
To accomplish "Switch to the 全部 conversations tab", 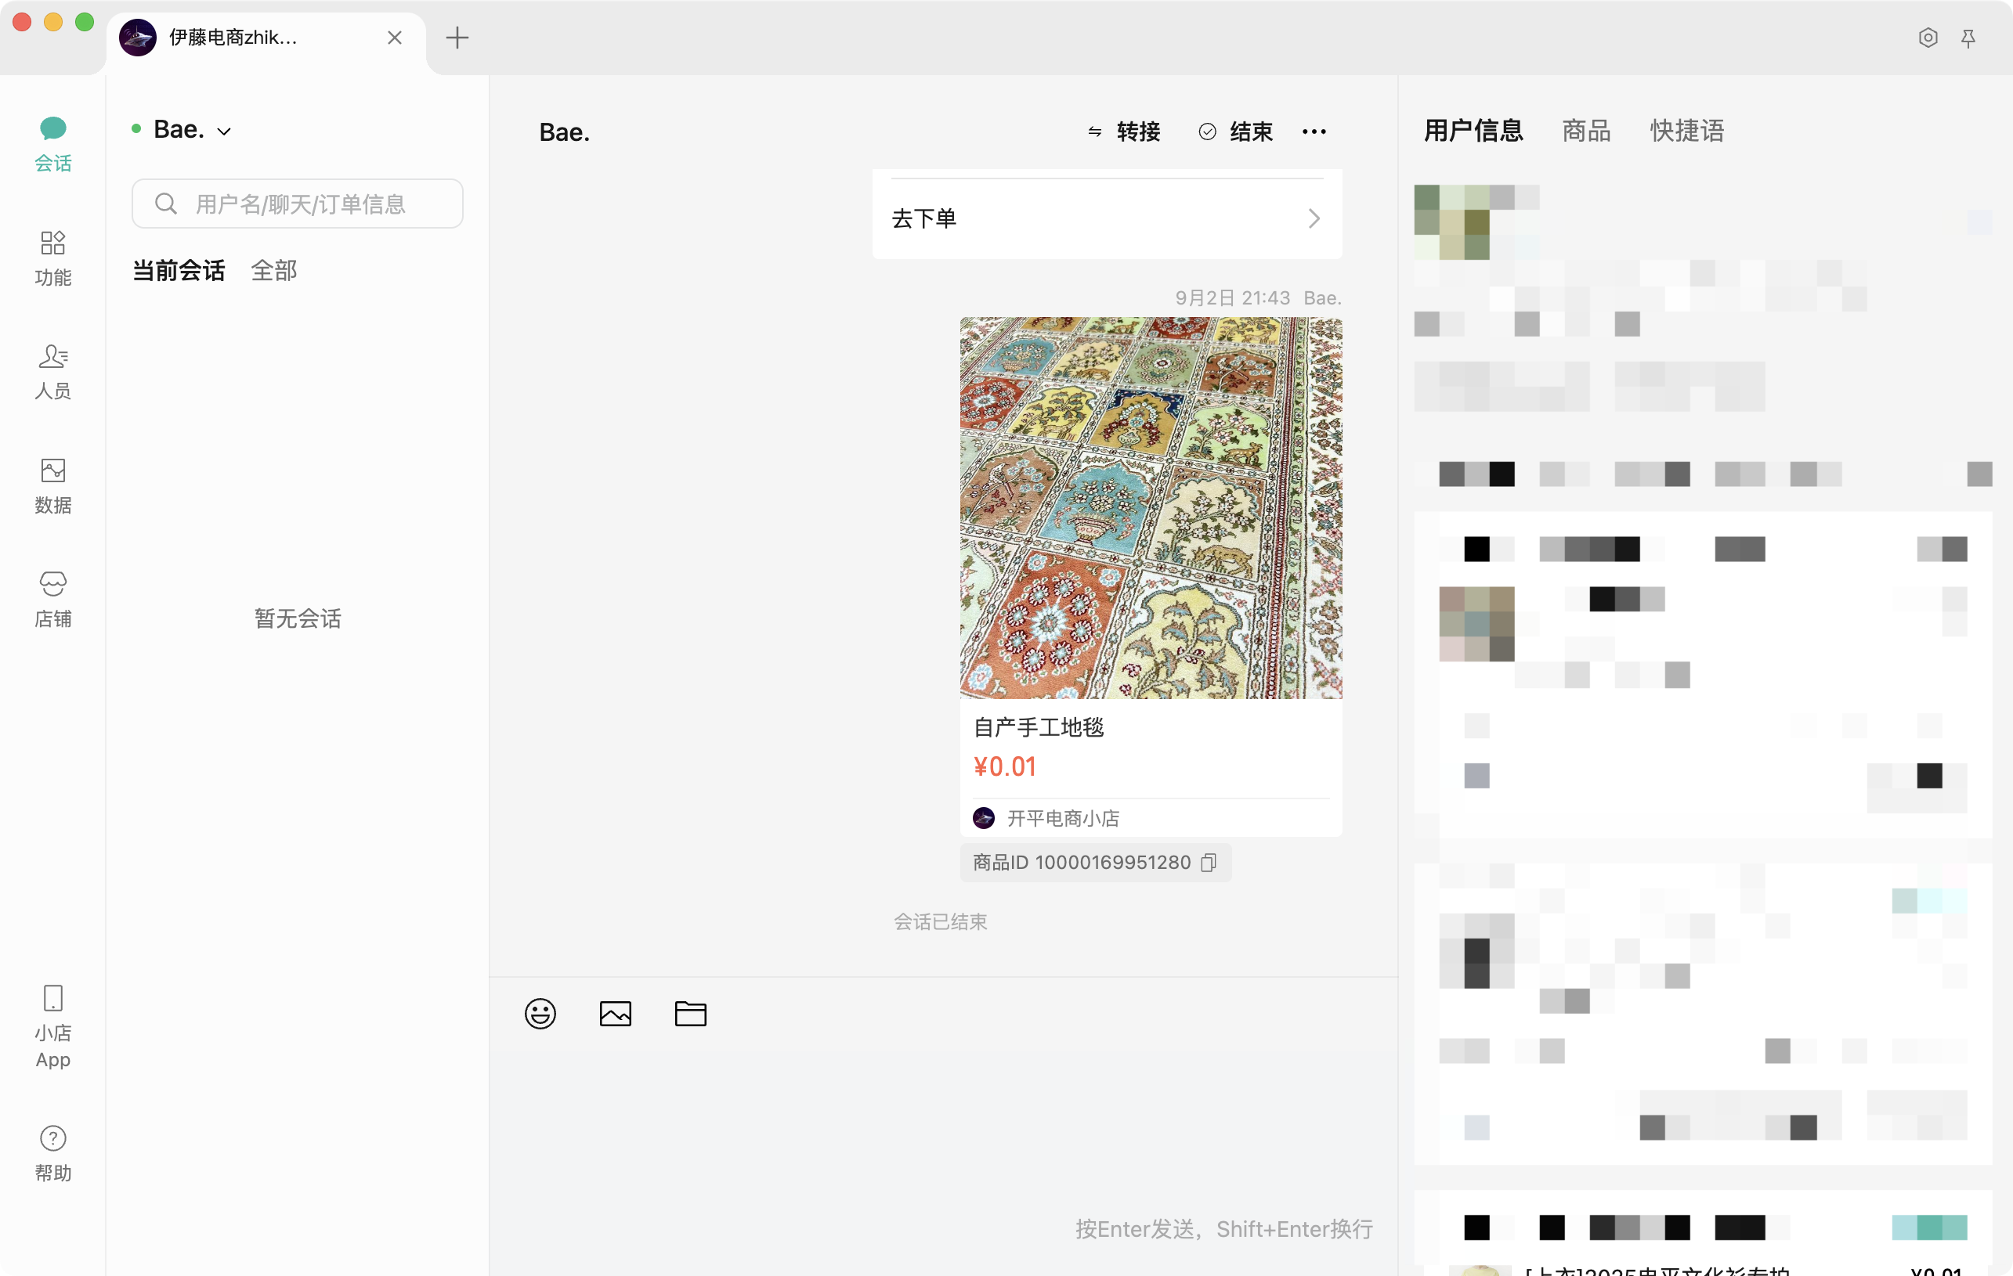I will pos(273,271).
